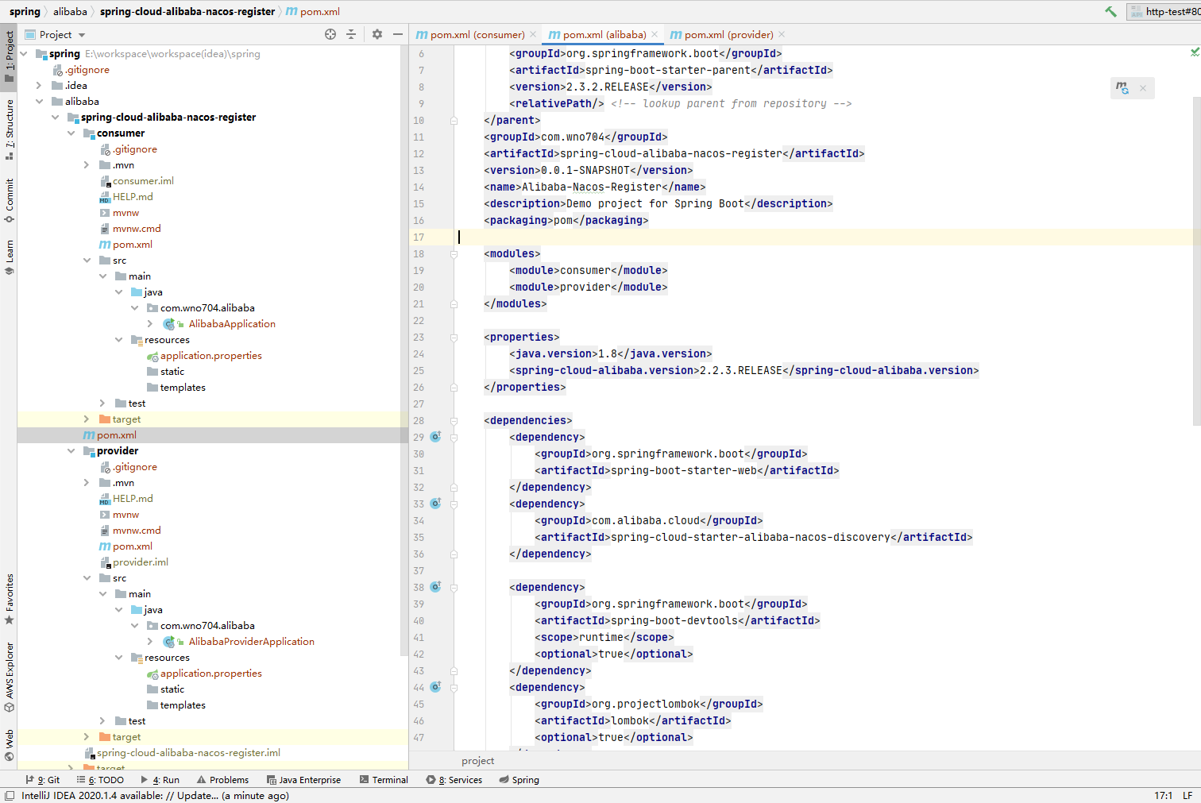Toggle fold marker at line 18 modules
The height and width of the screenshot is (803, 1201).
tap(454, 254)
